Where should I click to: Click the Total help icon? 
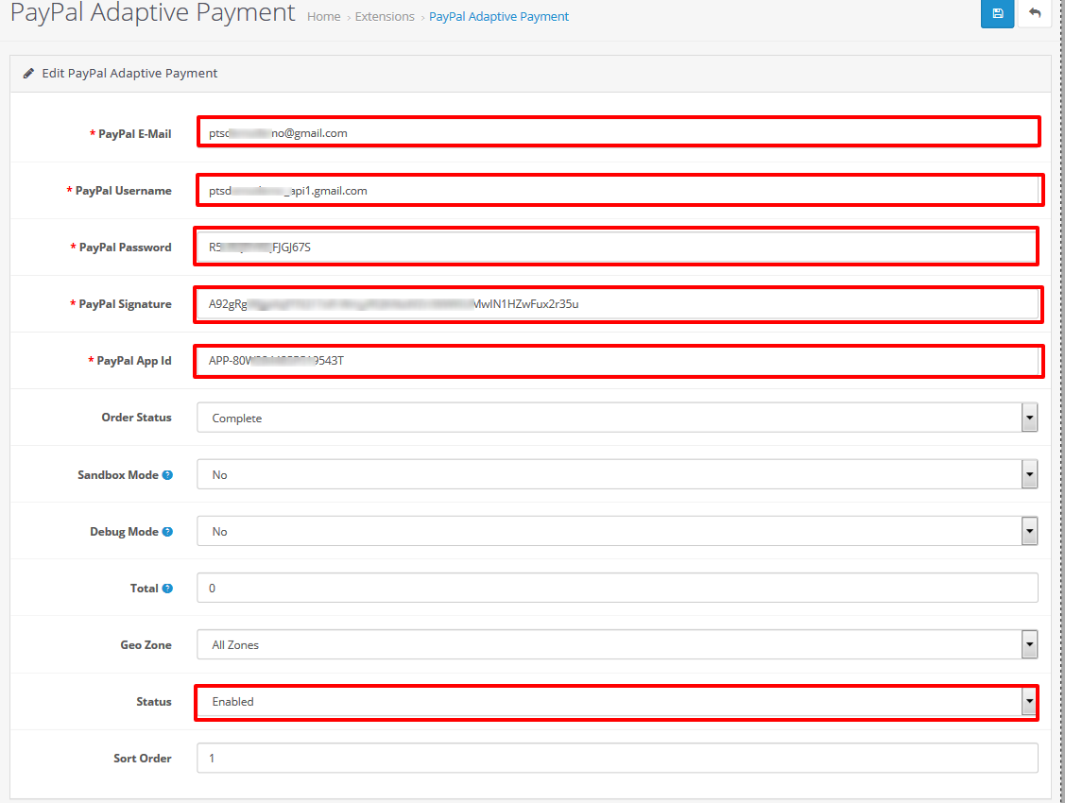click(x=167, y=589)
